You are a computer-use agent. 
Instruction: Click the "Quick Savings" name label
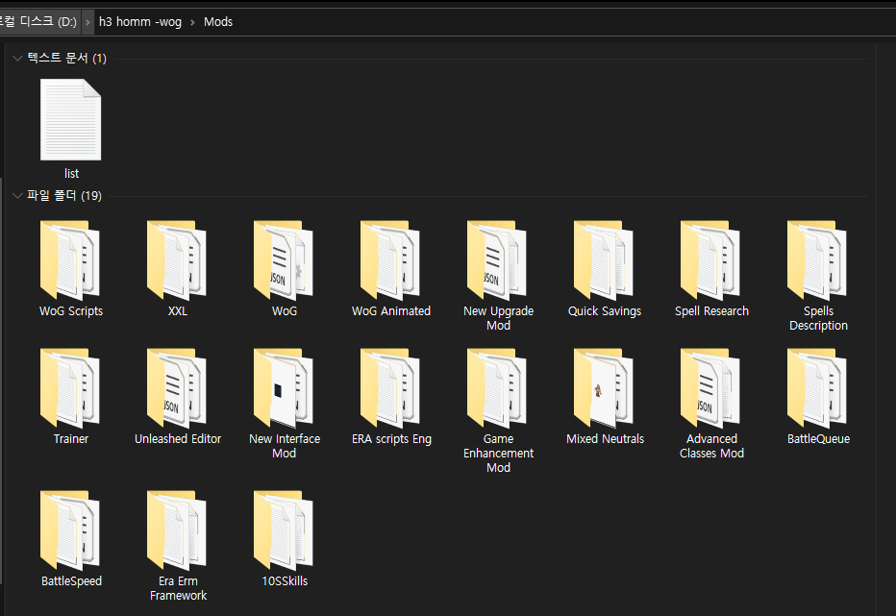pos(605,310)
